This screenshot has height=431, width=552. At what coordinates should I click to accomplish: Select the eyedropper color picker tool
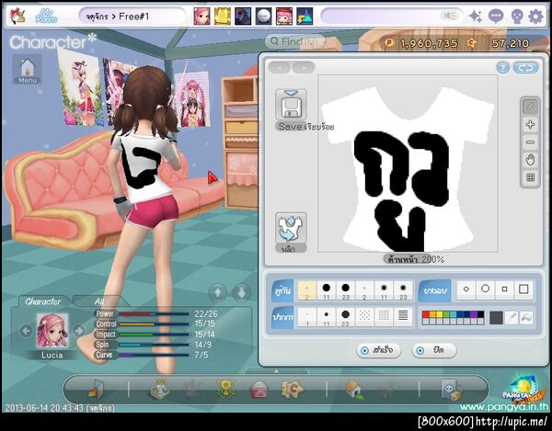point(512,318)
